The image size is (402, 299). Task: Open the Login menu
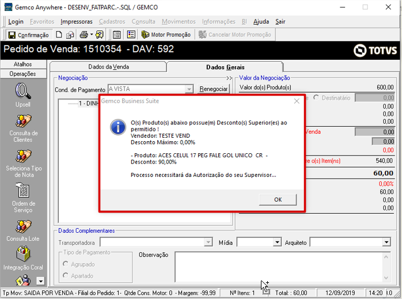tap(16, 21)
